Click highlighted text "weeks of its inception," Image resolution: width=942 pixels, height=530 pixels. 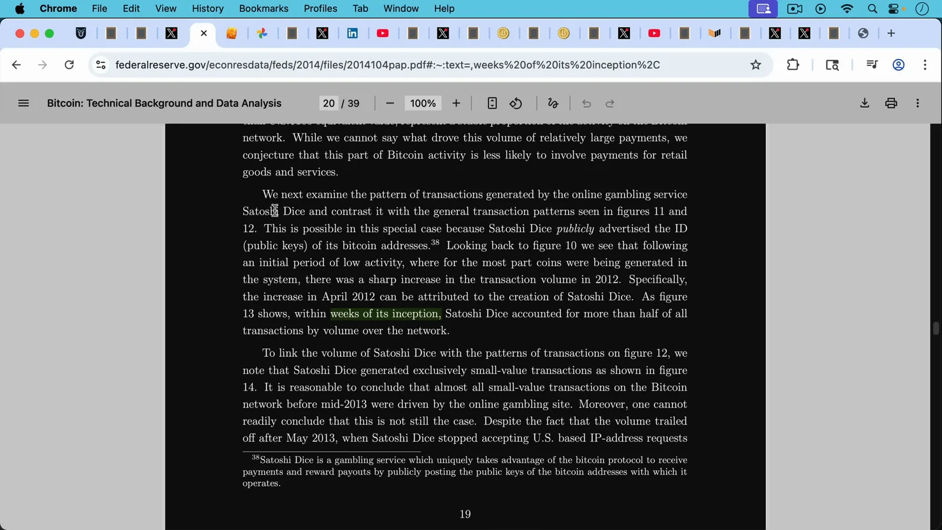pos(385,314)
